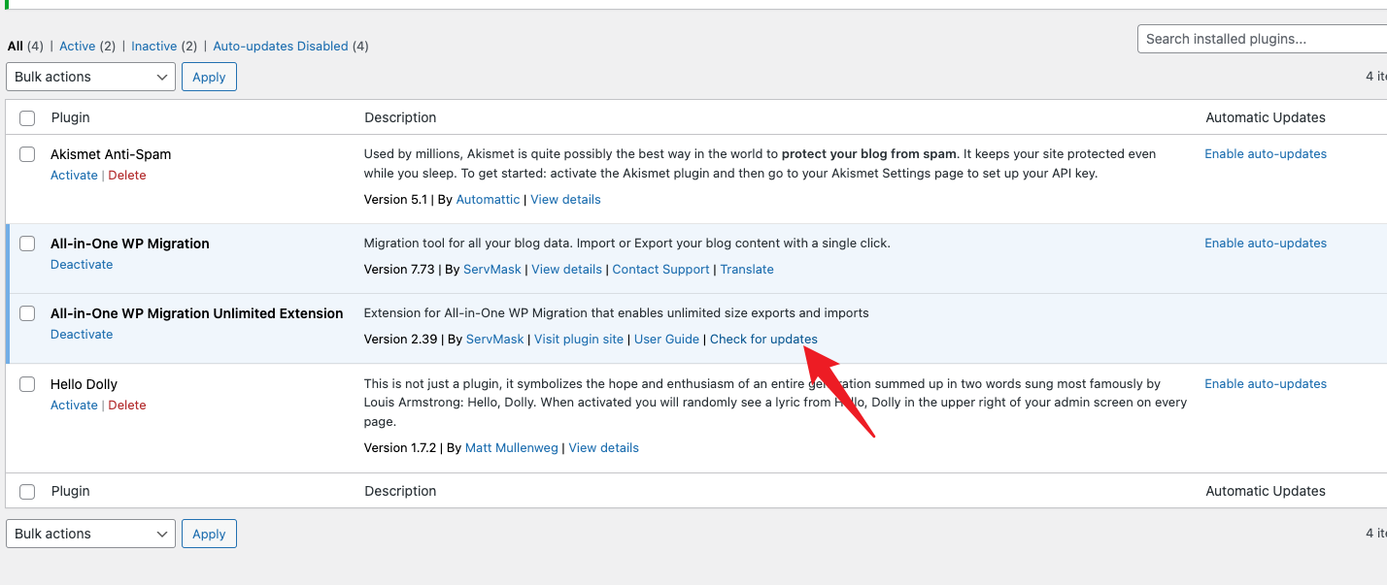Filter by Auto-updates Disabled
Viewport: 1387px width, 585px height.
(280, 46)
